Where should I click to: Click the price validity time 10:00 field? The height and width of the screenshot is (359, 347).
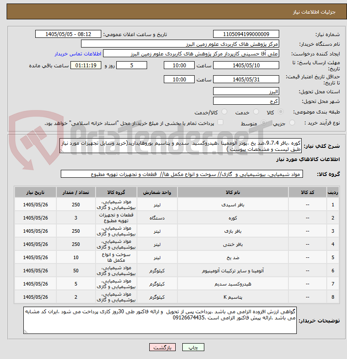coord(179,80)
